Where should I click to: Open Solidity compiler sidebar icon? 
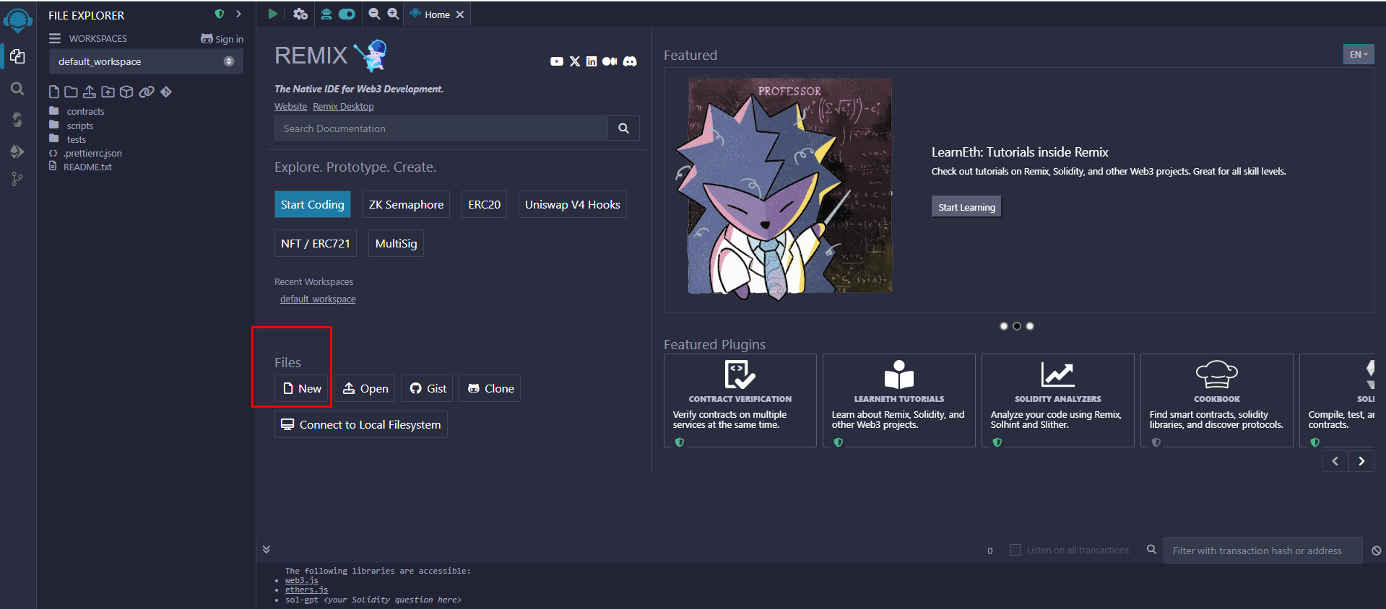pos(17,120)
